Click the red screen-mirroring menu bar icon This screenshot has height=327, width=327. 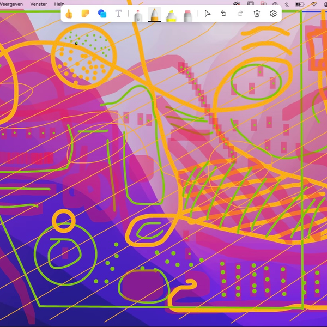tap(263, 4)
